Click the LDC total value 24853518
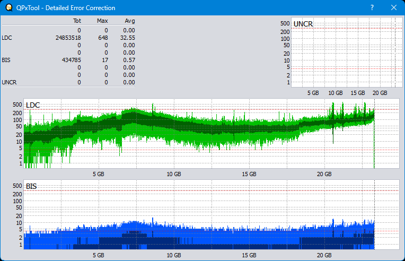 (68, 38)
